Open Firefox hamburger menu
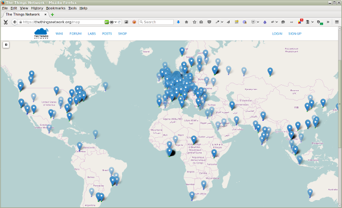Image resolution: width=342 pixels, height=208 pixels. [x=337, y=22]
